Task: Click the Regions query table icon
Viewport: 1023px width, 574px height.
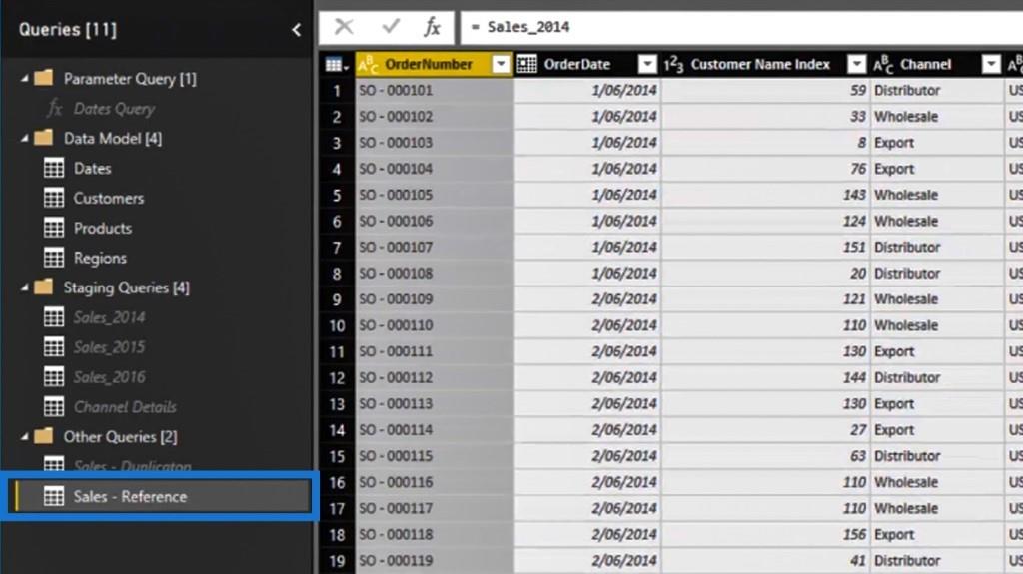Action: tap(54, 258)
